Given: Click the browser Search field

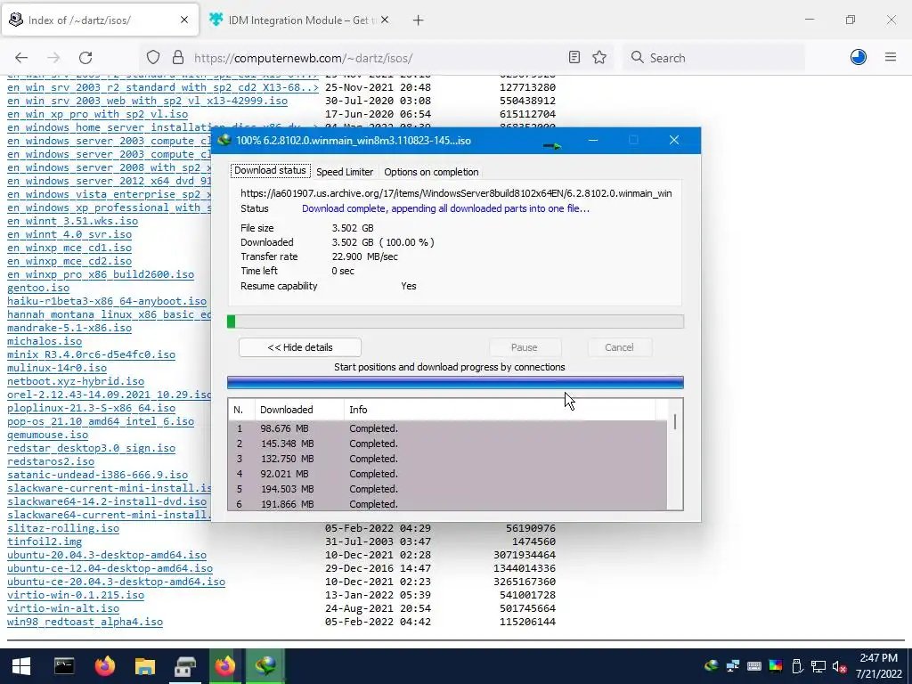Looking at the screenshot, I should (x=714, y=58).
